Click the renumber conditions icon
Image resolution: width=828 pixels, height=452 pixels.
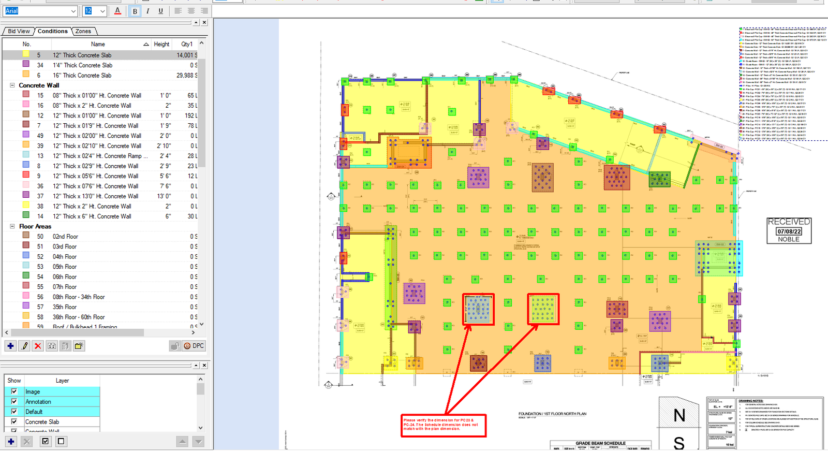52,346
